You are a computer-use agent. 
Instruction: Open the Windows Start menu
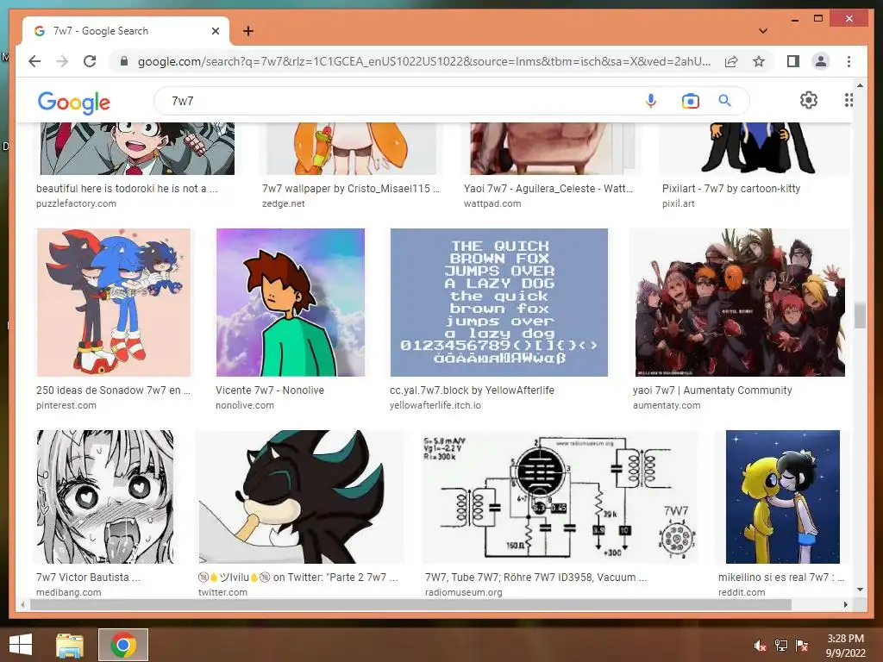(x=21, y=645)
